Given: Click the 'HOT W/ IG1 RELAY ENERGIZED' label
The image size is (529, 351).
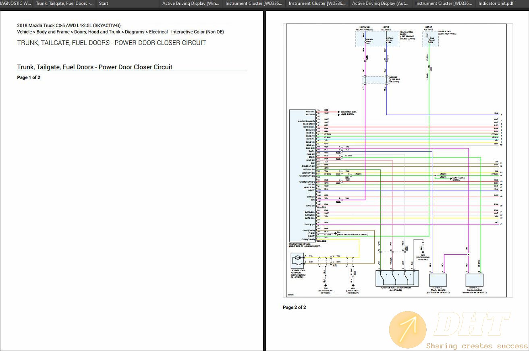Looking at the screenshot, I should [364, 28].
